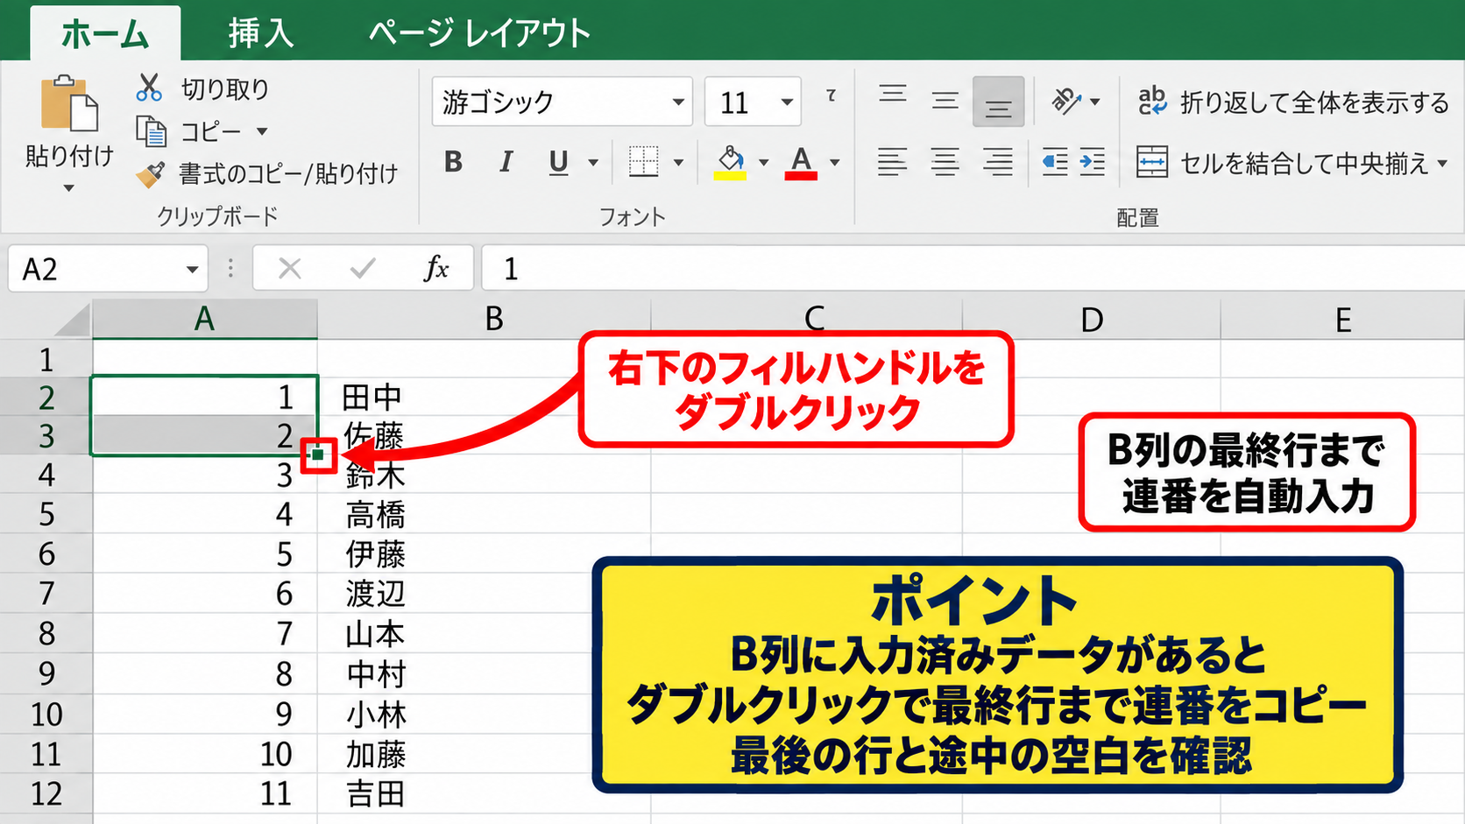Select top vertical align icon

(x=893, y=95)
